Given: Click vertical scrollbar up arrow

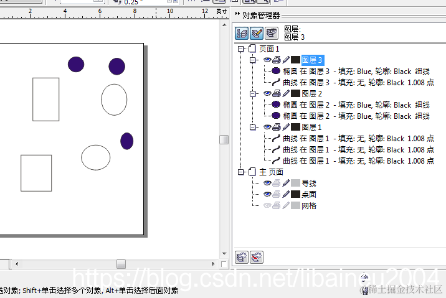Looking at the screenshot, I should pos(224,25).
